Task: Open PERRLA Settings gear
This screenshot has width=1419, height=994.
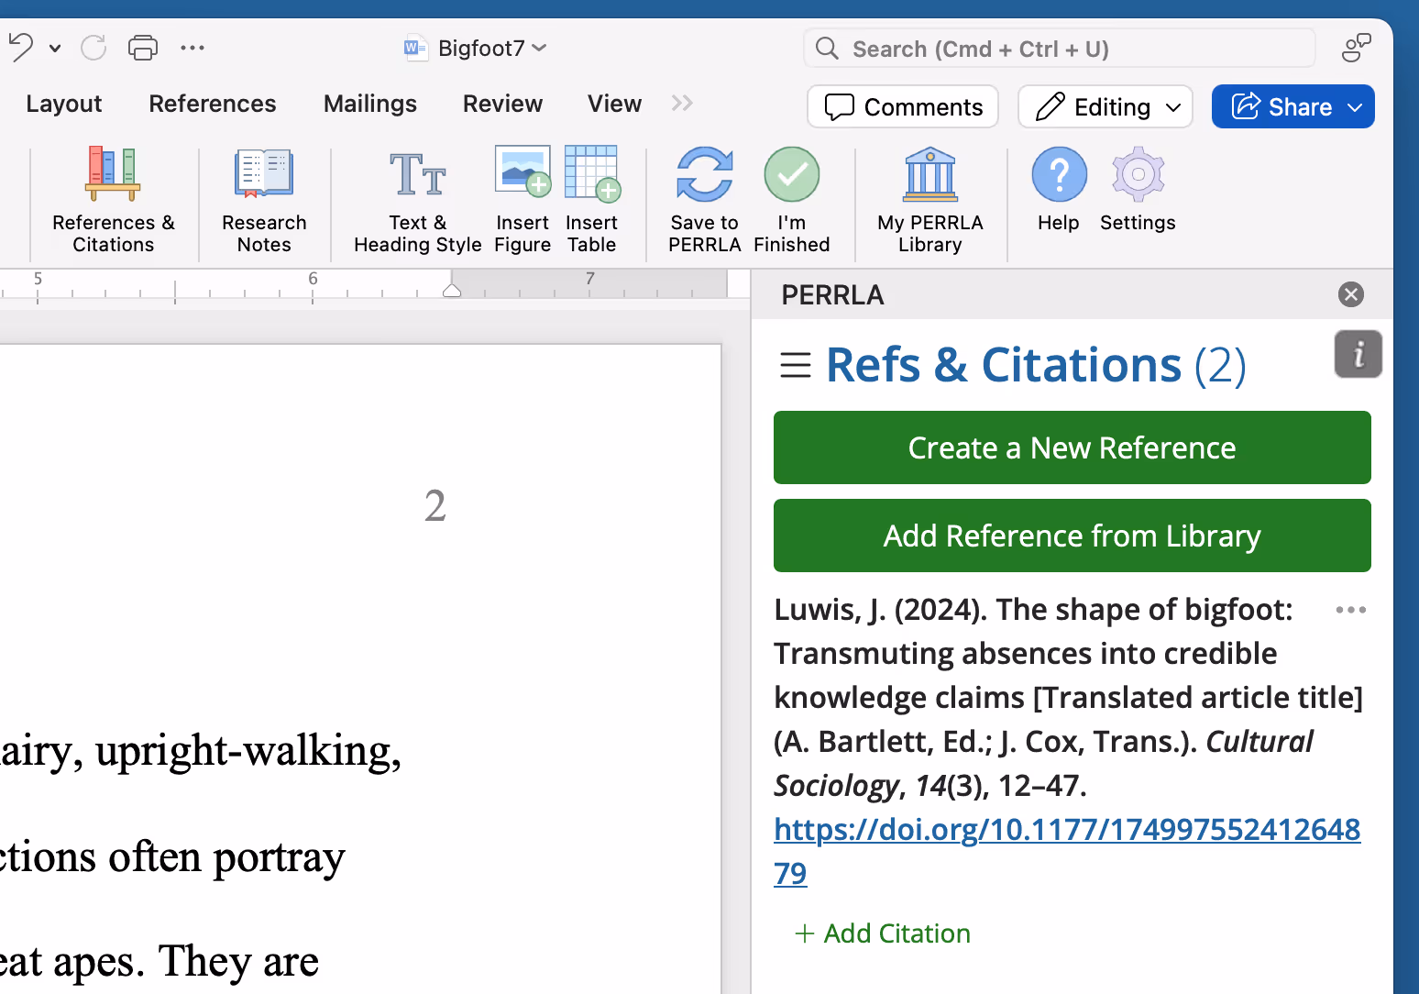Action: coord(1138,190)
